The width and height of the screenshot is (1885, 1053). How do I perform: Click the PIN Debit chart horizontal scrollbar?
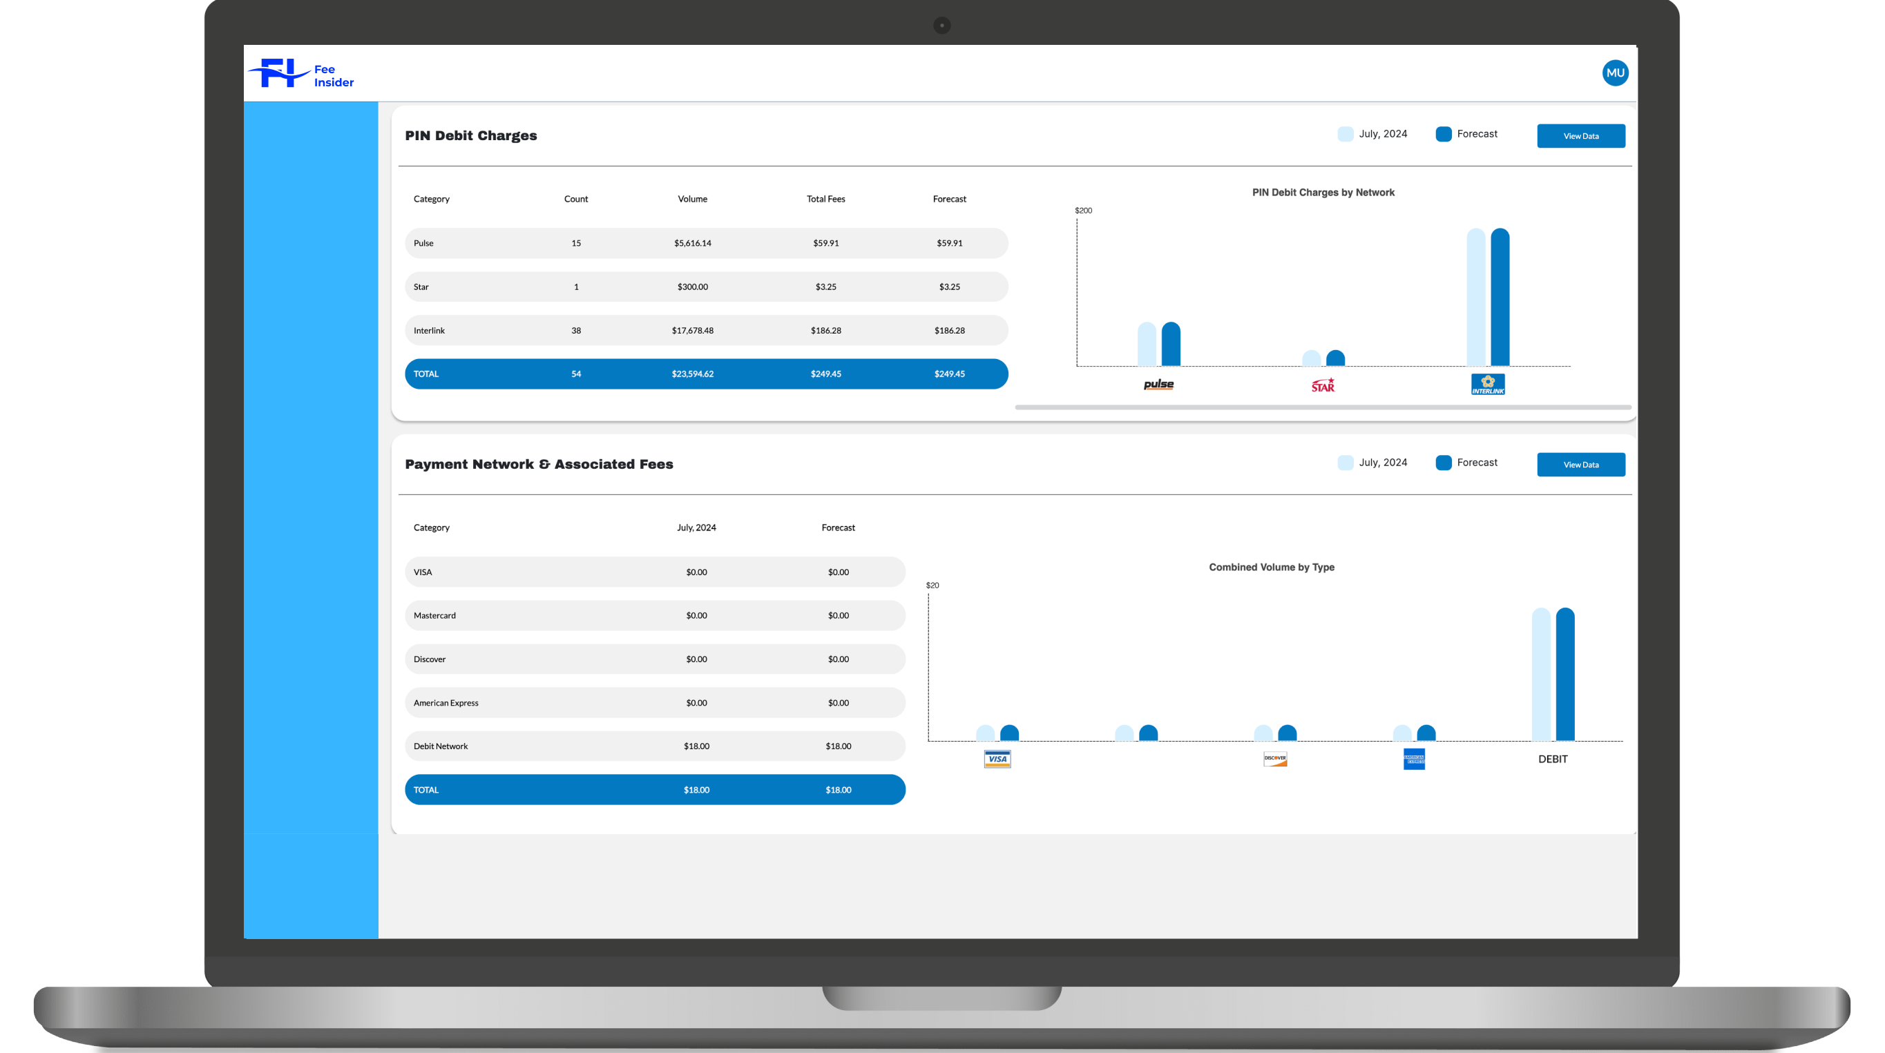click(x=1323, y=407)
